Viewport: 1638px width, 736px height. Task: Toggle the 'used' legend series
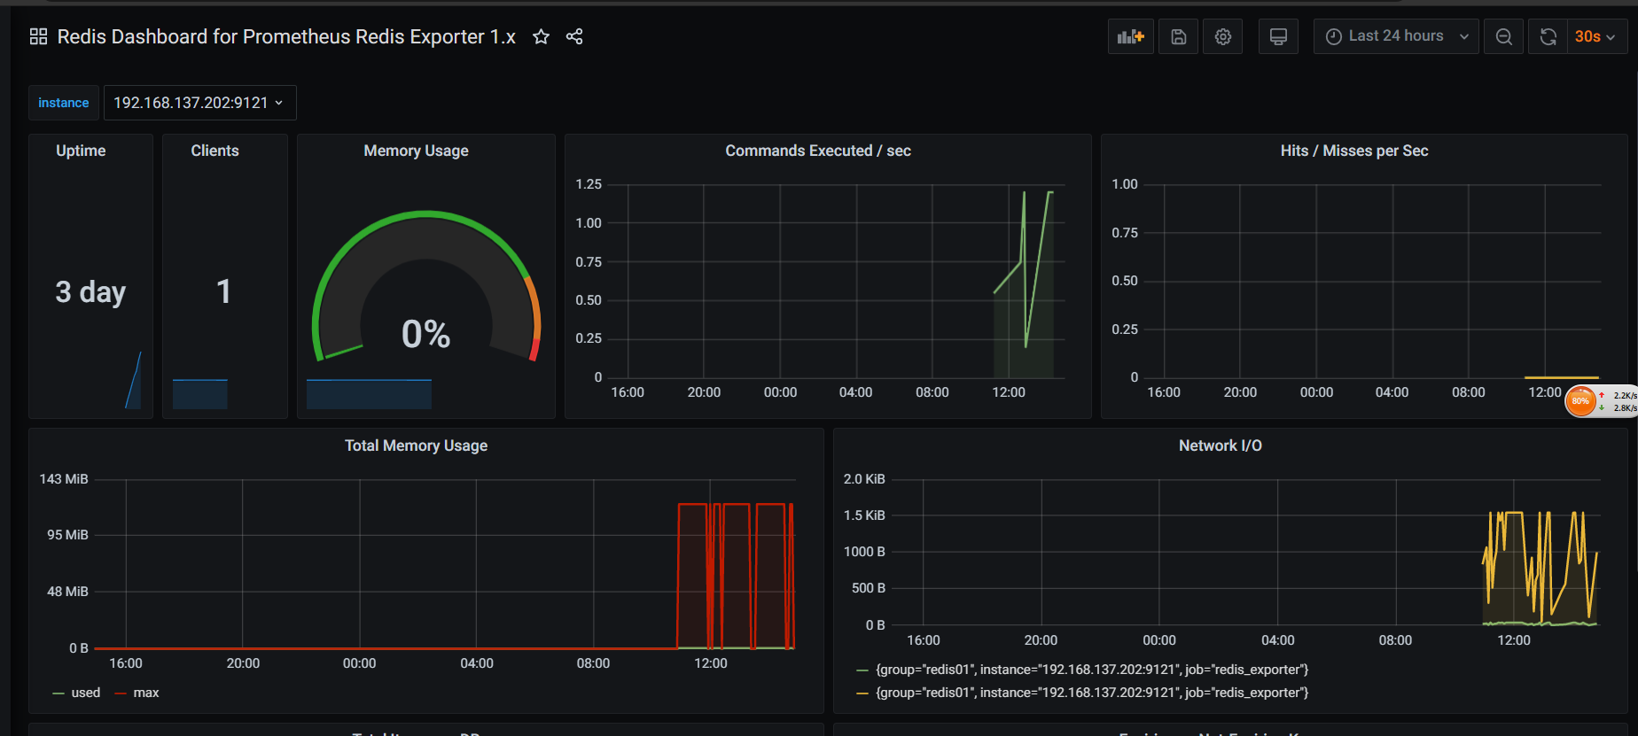tap(86, 693)
